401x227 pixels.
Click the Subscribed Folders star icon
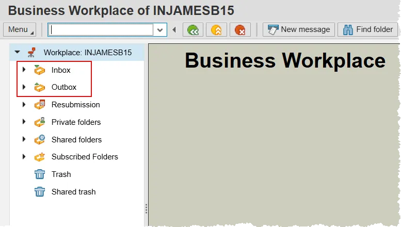(x=40, y=157)
